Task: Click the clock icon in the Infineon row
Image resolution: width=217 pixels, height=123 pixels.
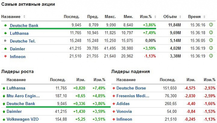Action: (x=211, y=56)
